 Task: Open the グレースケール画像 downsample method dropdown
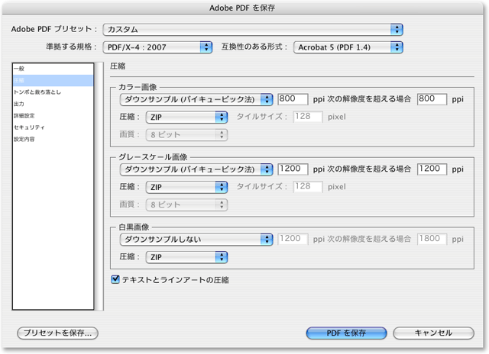(x=196, y=169)
